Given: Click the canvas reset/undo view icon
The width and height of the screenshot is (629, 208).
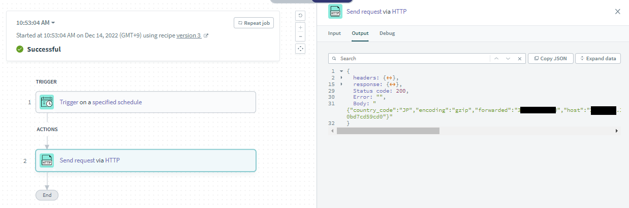Looking at the screenshot, I should 300,16.
